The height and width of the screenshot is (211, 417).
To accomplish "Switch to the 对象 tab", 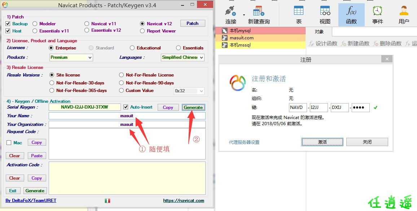I will coord(319,32).
